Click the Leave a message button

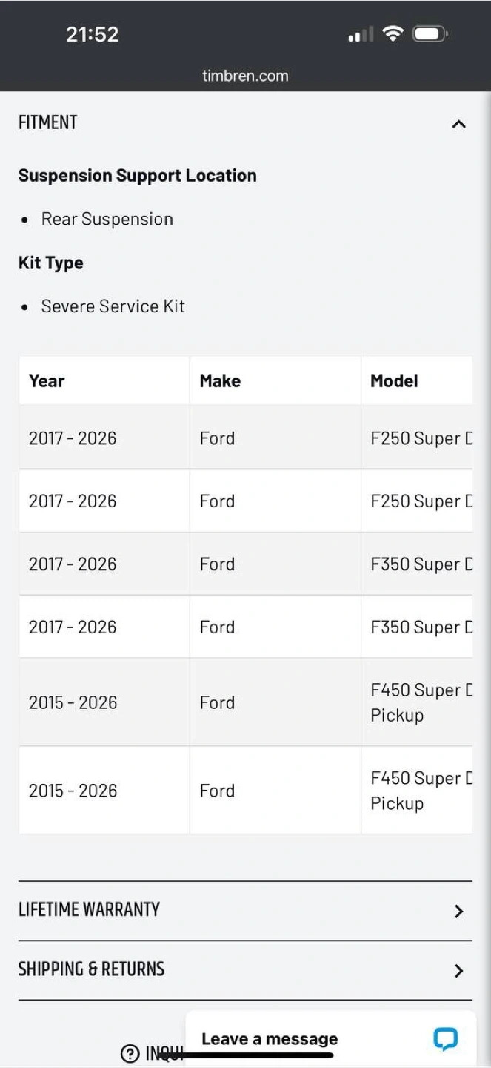270,1039
